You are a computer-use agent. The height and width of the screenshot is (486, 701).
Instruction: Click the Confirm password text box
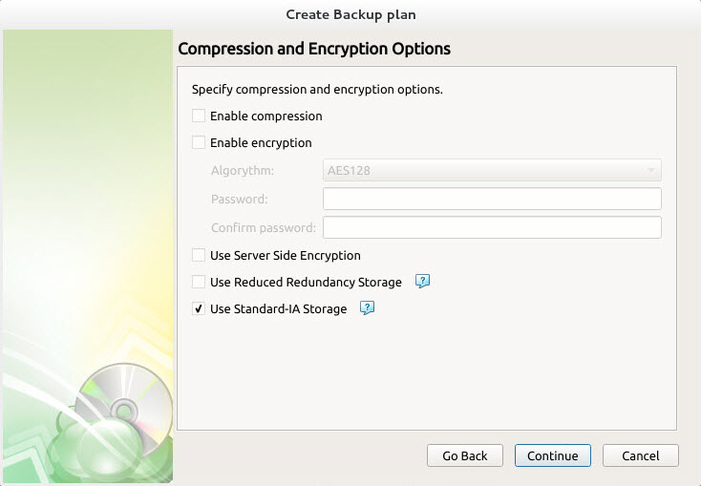click(x=492, y=227)
